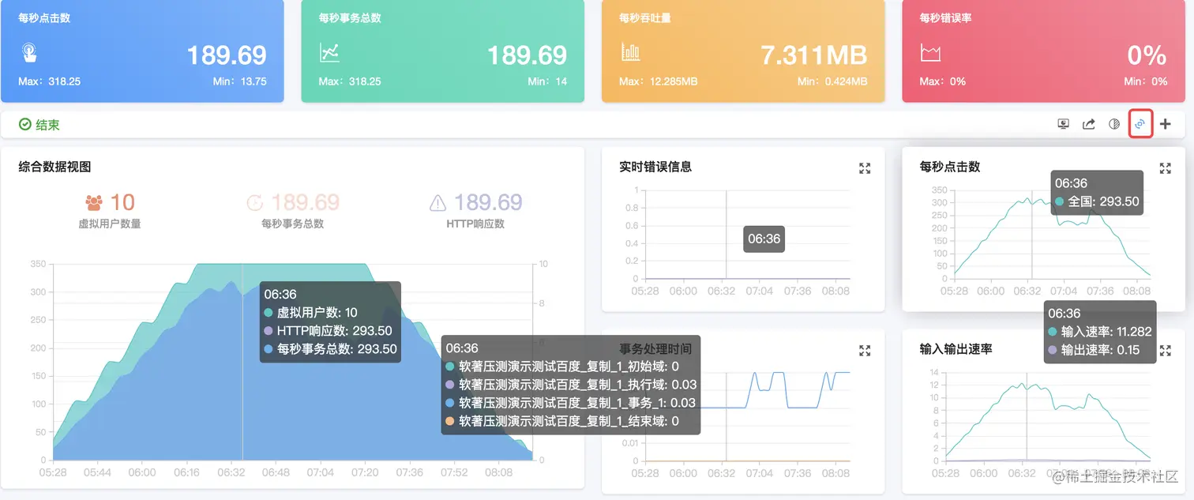The height and width of the screenshot is (500, 1194).
Task: Click Max: 12.285MB on the orange card
Action: tap(659, 81)
